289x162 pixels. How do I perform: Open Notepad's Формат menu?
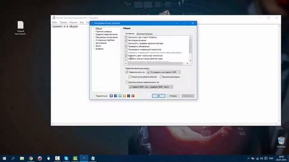coord(73,22)
